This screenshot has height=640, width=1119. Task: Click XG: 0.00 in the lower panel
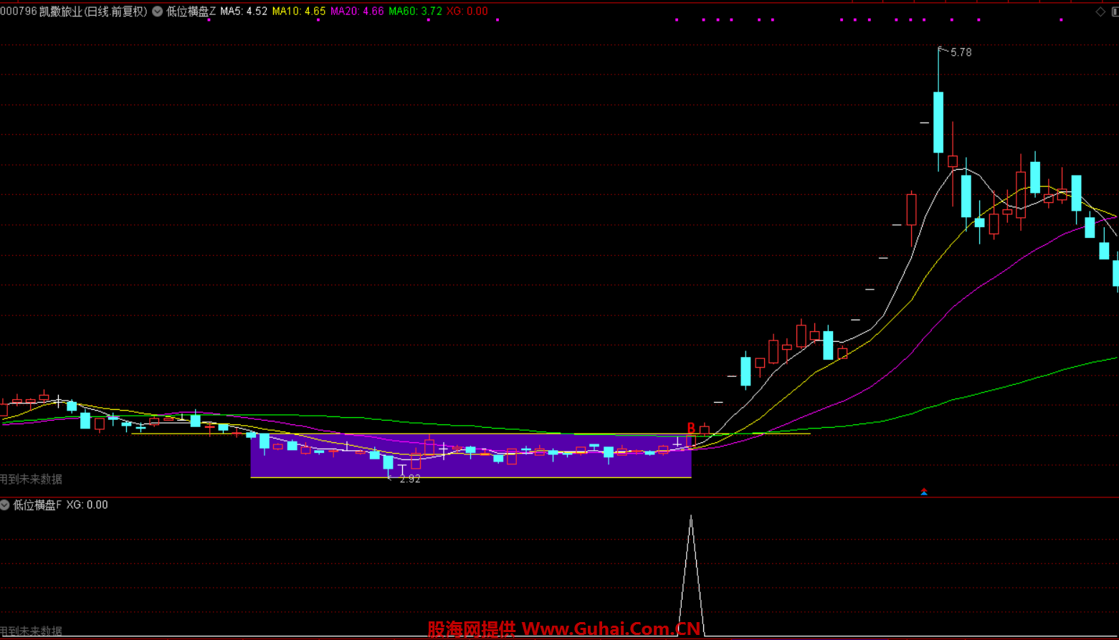[x=87, y=505]
